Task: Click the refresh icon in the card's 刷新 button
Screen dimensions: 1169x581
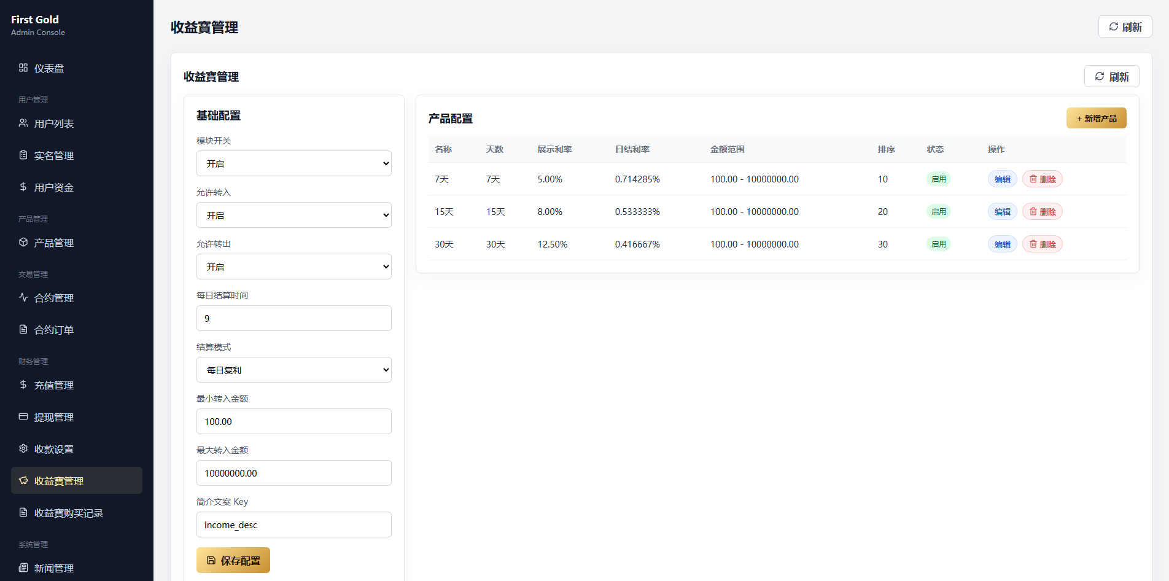Action: point(1100,76)
